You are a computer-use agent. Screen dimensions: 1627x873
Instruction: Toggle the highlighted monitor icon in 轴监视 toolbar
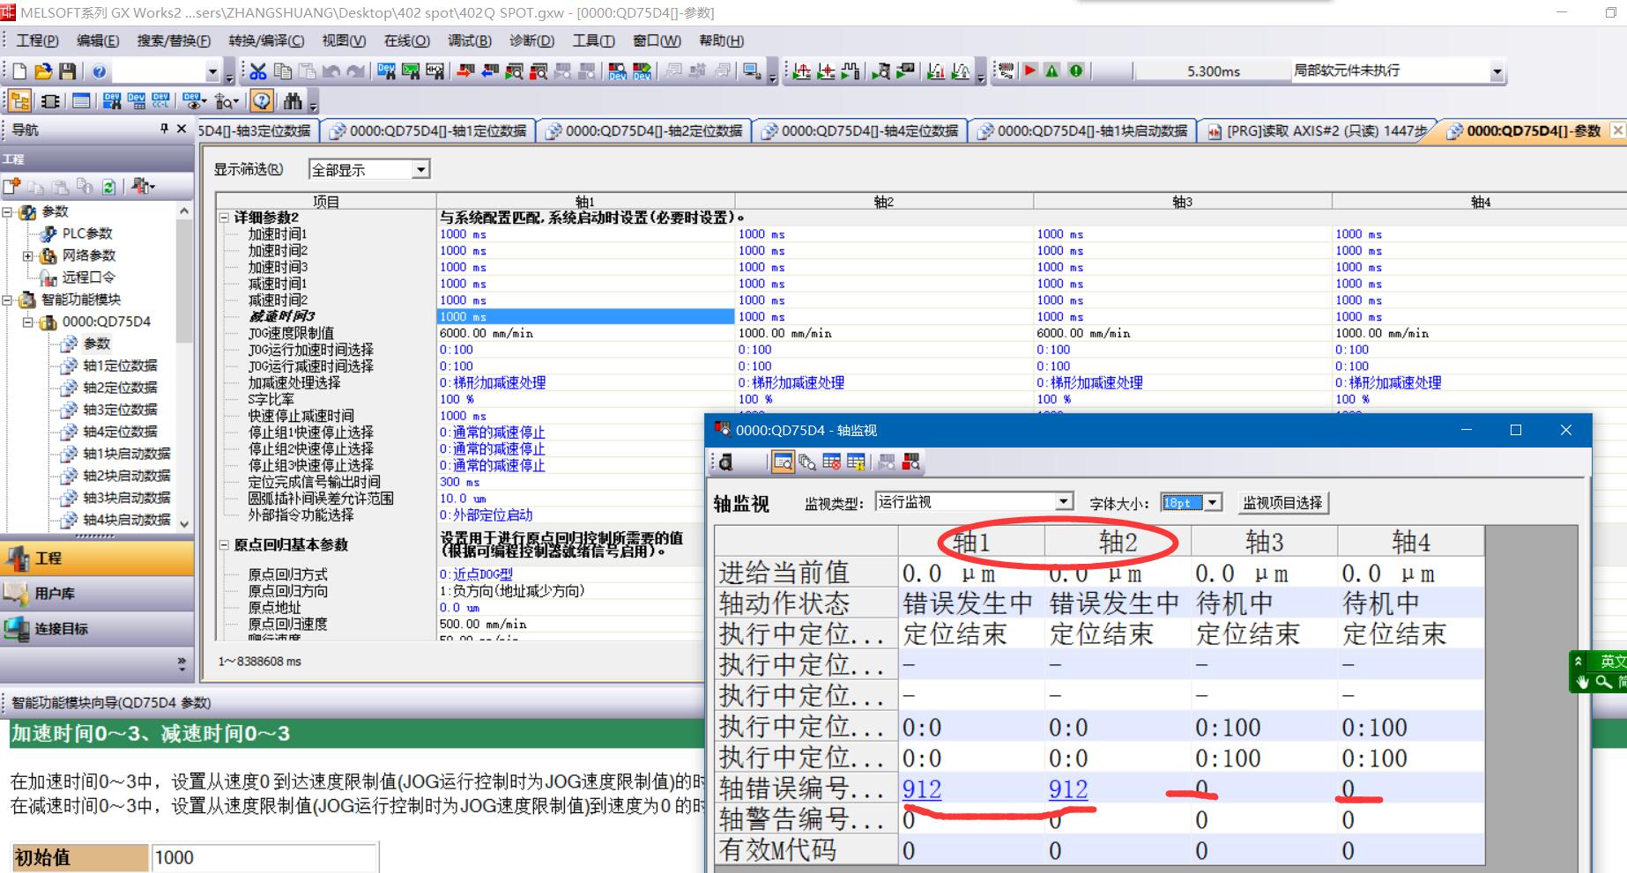point(782,462)
